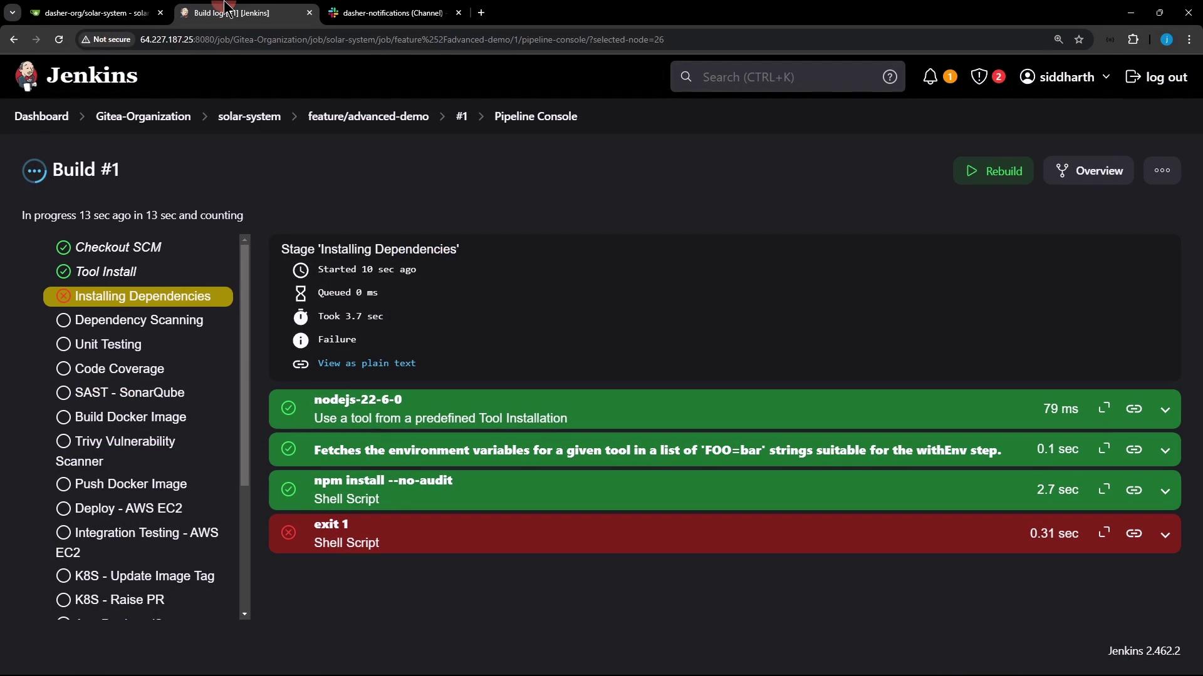The height and width of the screenshot is (676, 1203).
Task: Click link icon on the nodejs-22-6-0 step
Action: click(x=1133, y=409)
